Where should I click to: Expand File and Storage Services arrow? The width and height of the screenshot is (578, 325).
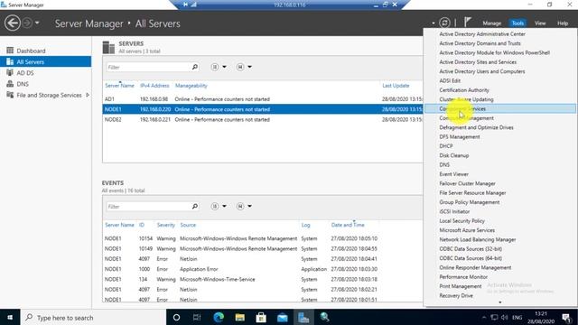88,95
